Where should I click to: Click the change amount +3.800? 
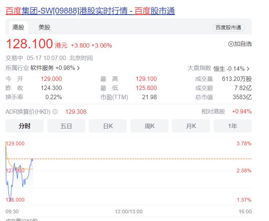[80, 46]
